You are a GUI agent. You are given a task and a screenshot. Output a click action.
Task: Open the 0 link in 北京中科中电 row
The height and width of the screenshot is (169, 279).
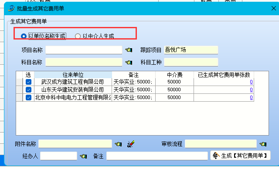tap(251, 98)
